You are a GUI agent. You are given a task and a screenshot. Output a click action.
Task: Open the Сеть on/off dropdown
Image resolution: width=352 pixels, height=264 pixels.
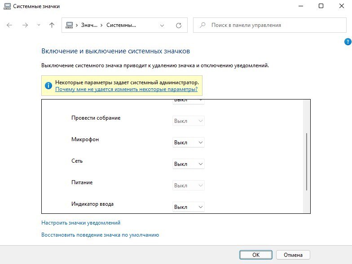(189, 164)
